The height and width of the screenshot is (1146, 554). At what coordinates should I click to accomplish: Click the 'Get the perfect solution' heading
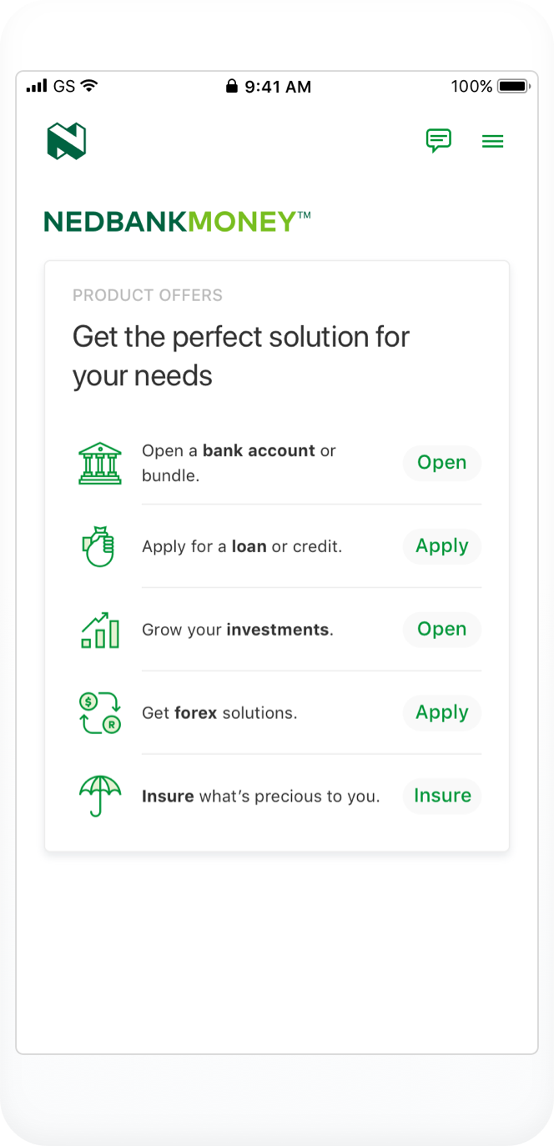[x=241, y=356]
